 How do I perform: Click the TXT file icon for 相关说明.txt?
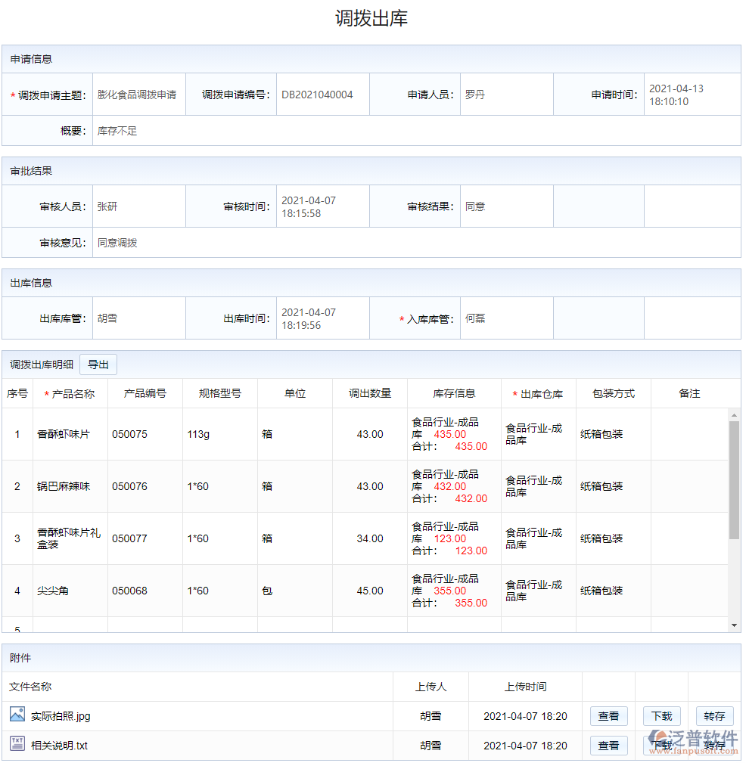(17, 744)
